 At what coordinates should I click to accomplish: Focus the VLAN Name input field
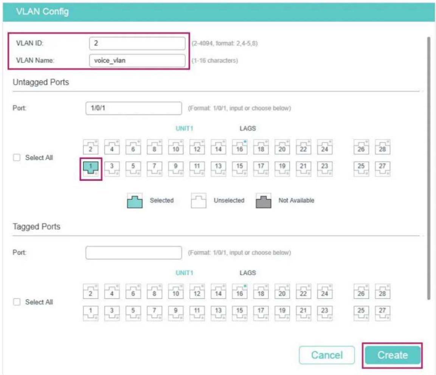coord(137,60)
